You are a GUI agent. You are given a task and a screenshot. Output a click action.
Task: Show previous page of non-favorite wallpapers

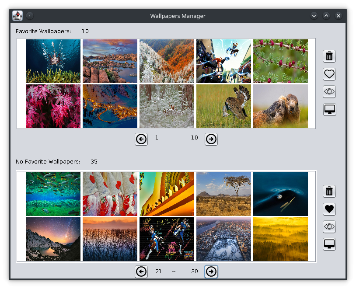tap(141, 272)
